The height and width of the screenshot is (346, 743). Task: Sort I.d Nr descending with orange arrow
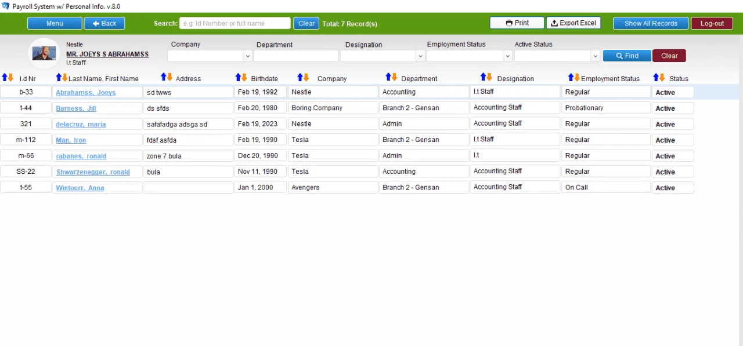[x=10, y=78]
